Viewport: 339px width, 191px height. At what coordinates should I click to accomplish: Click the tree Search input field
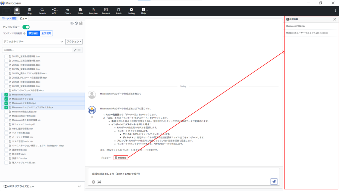click(37, 50)
